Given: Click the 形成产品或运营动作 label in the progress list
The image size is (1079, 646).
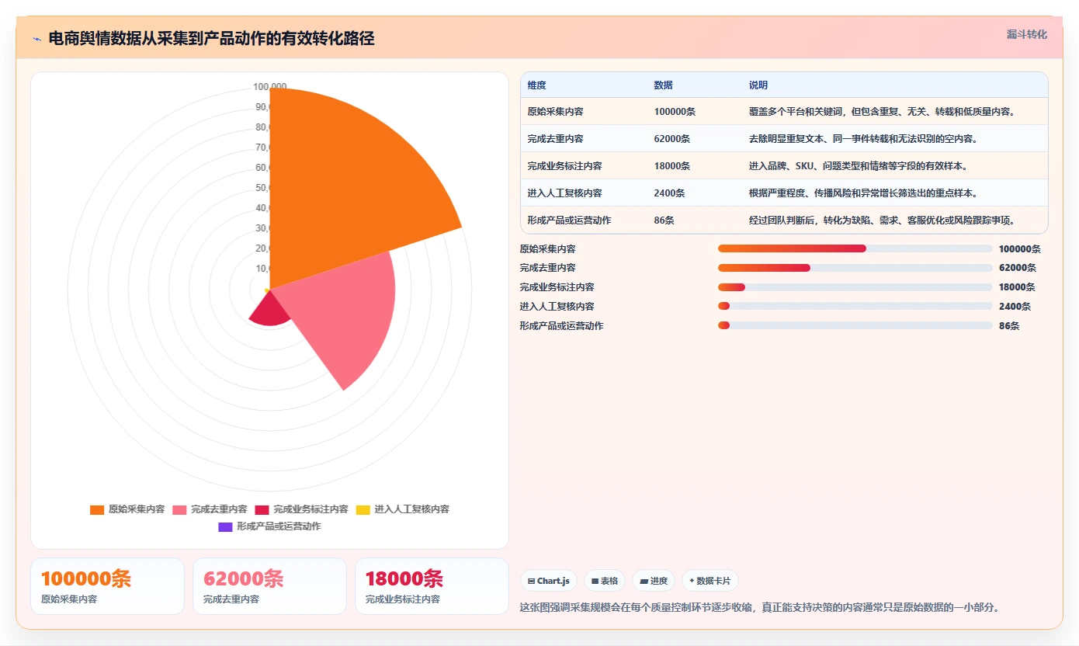Looking at the screenshot, I should [x=562, y=325].
